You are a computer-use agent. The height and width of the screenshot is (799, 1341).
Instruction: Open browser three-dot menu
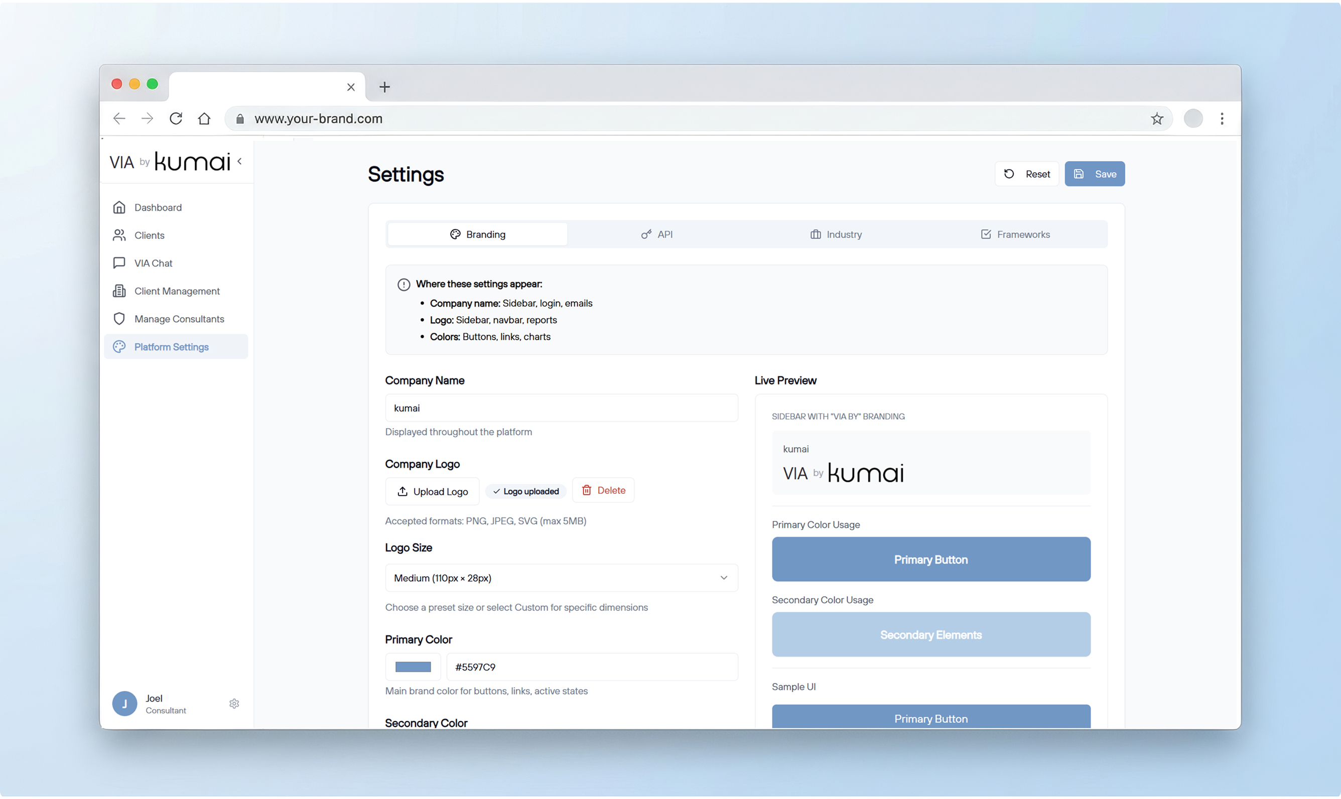(1222, 119)
